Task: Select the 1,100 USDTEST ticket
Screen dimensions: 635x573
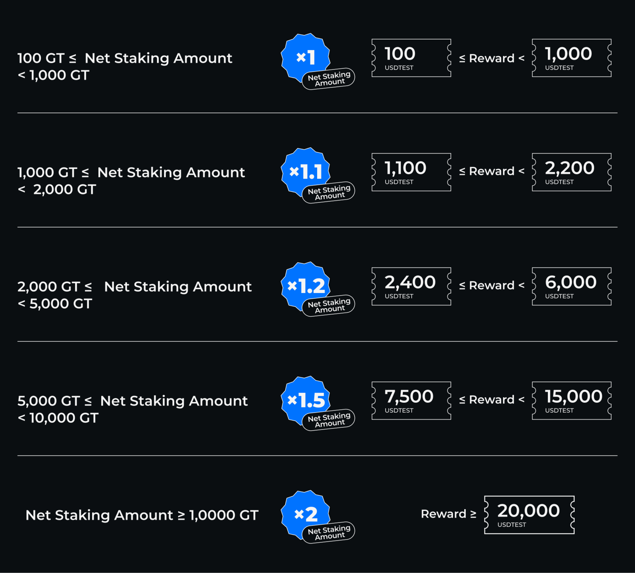Action: point(411,172)
